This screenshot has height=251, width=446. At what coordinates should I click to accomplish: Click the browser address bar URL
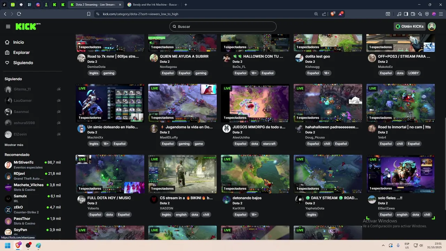tap(140, 14)
